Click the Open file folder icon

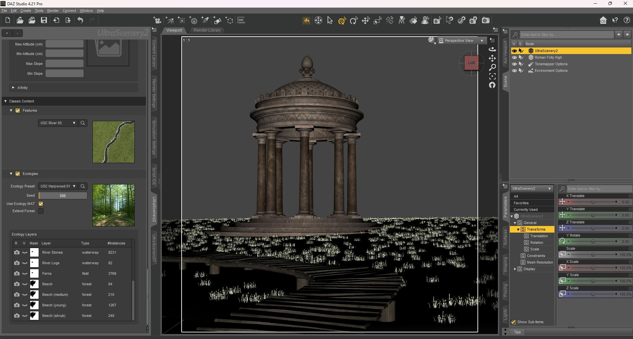point(20,20)
